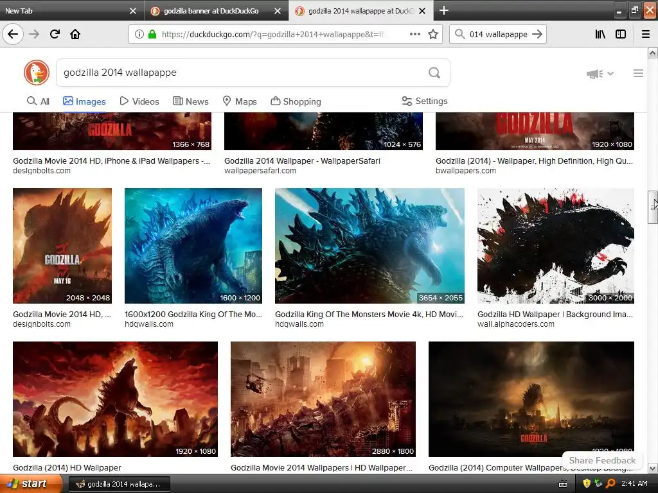Click the page scrollbar down arrow
Image resolution: width=658 pixels, height=493 pixels.
click(x=652, y=468)
